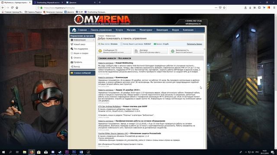Open the Договор panel
Screen dimensions: 277x155
(x=151, y=51)
